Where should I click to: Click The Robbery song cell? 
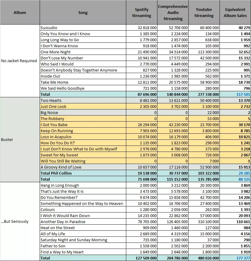click(x=83, y=119)
